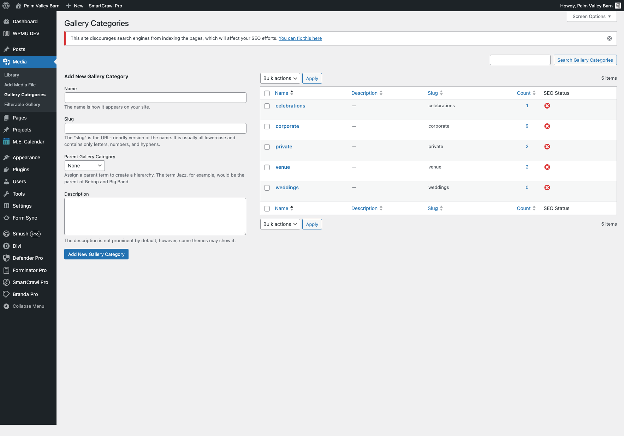Screen dimensions: 624x436
Task: Click the M.E. Calendar icon
Action: click(x=6, y=142)
